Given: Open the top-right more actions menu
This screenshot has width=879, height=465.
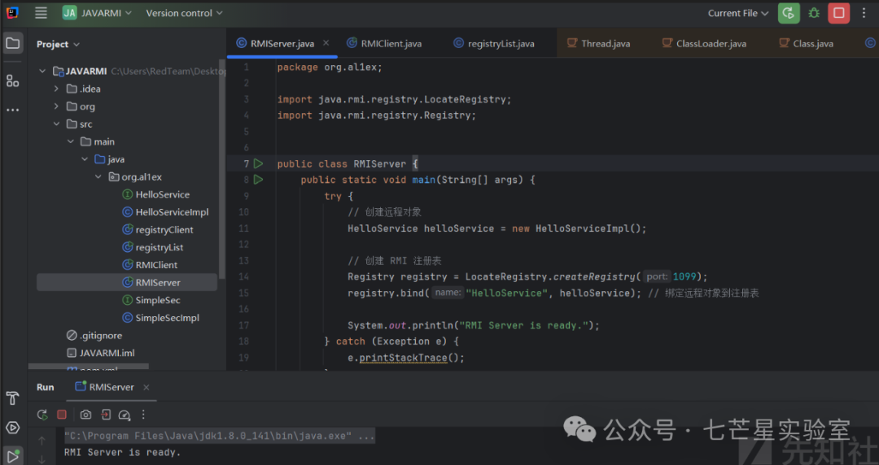Looking at the screenshot, I should tap(864, 13).
